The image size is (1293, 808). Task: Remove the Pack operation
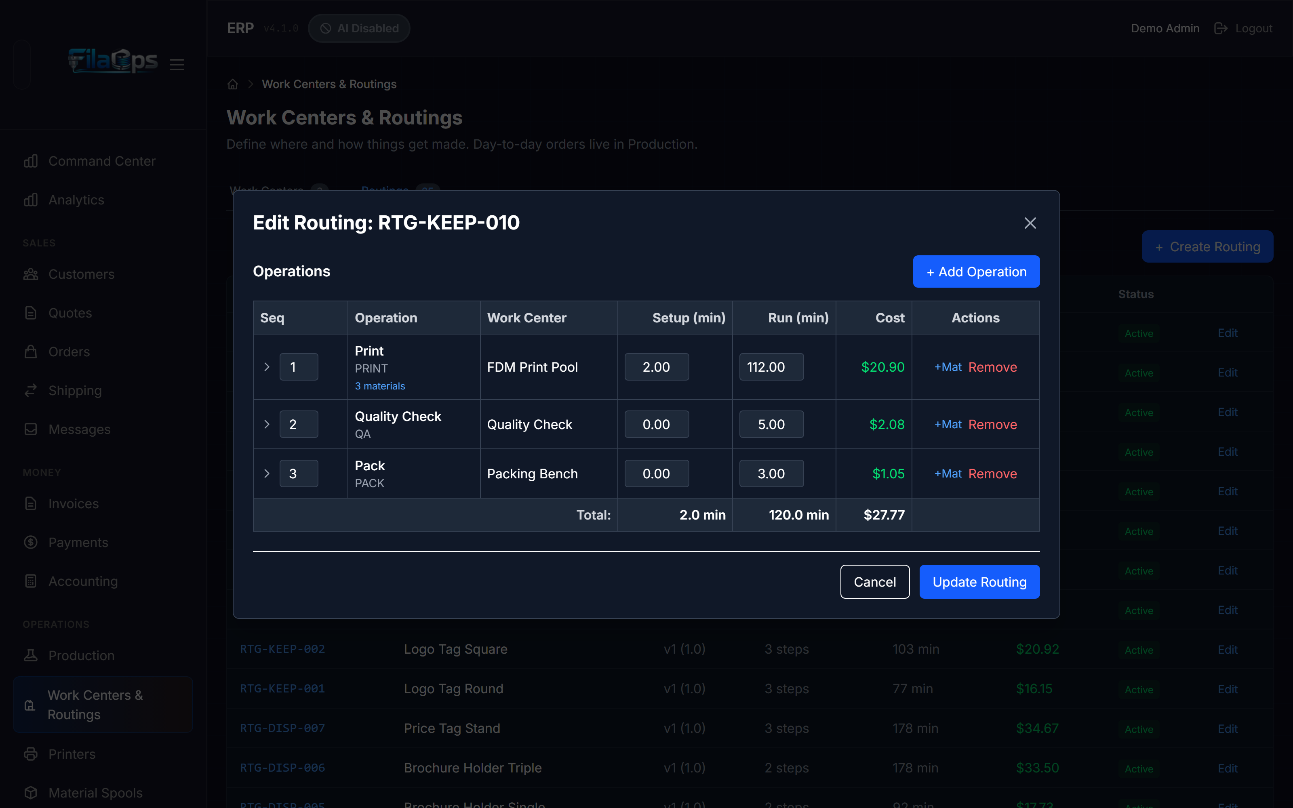click(x=993, y=473)
